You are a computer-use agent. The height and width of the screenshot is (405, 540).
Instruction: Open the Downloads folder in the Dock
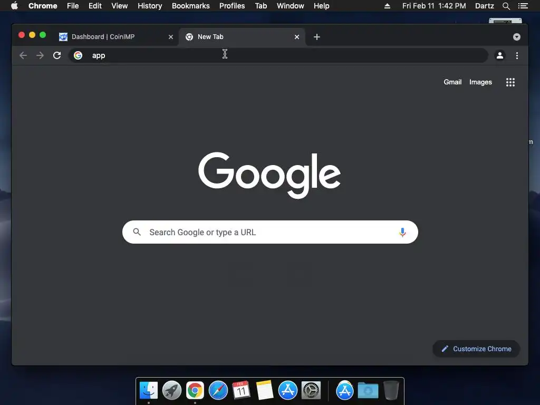click(x=368, y=391)
